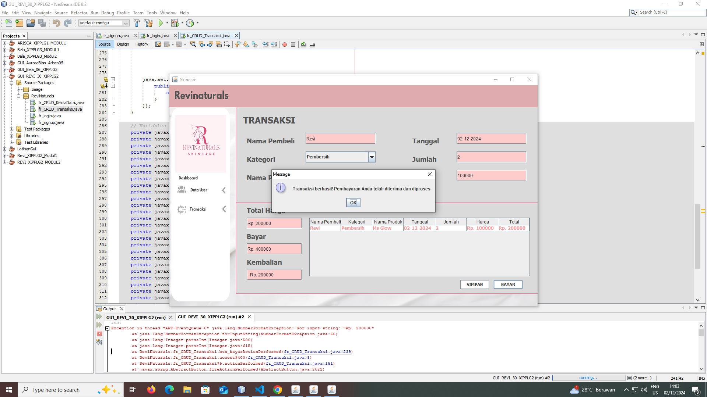Click the Find Selection magnifier icon
Screen dimensions: 707x397
[x=193, y=44]
